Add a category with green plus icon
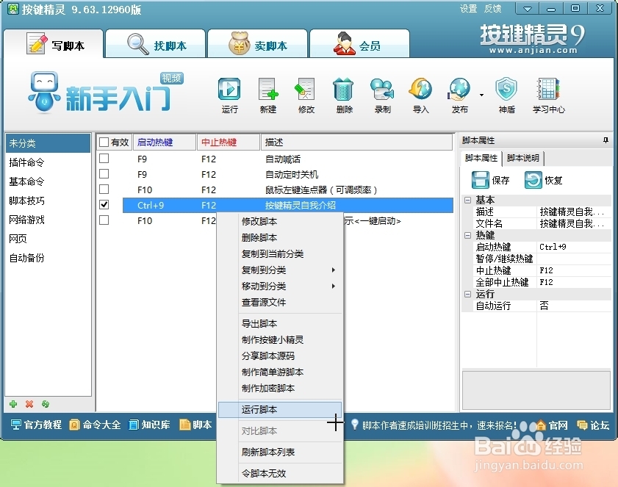This screenshot has width=618, height=487. 13,404
